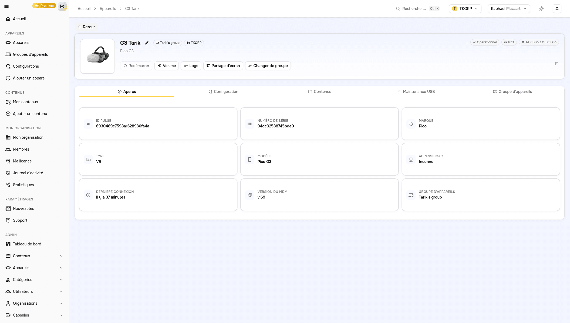
Task: Expand Organisations submenu
Action: point(34,303)
